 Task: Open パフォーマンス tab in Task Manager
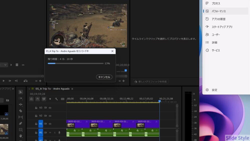click(x=225, y=11)
